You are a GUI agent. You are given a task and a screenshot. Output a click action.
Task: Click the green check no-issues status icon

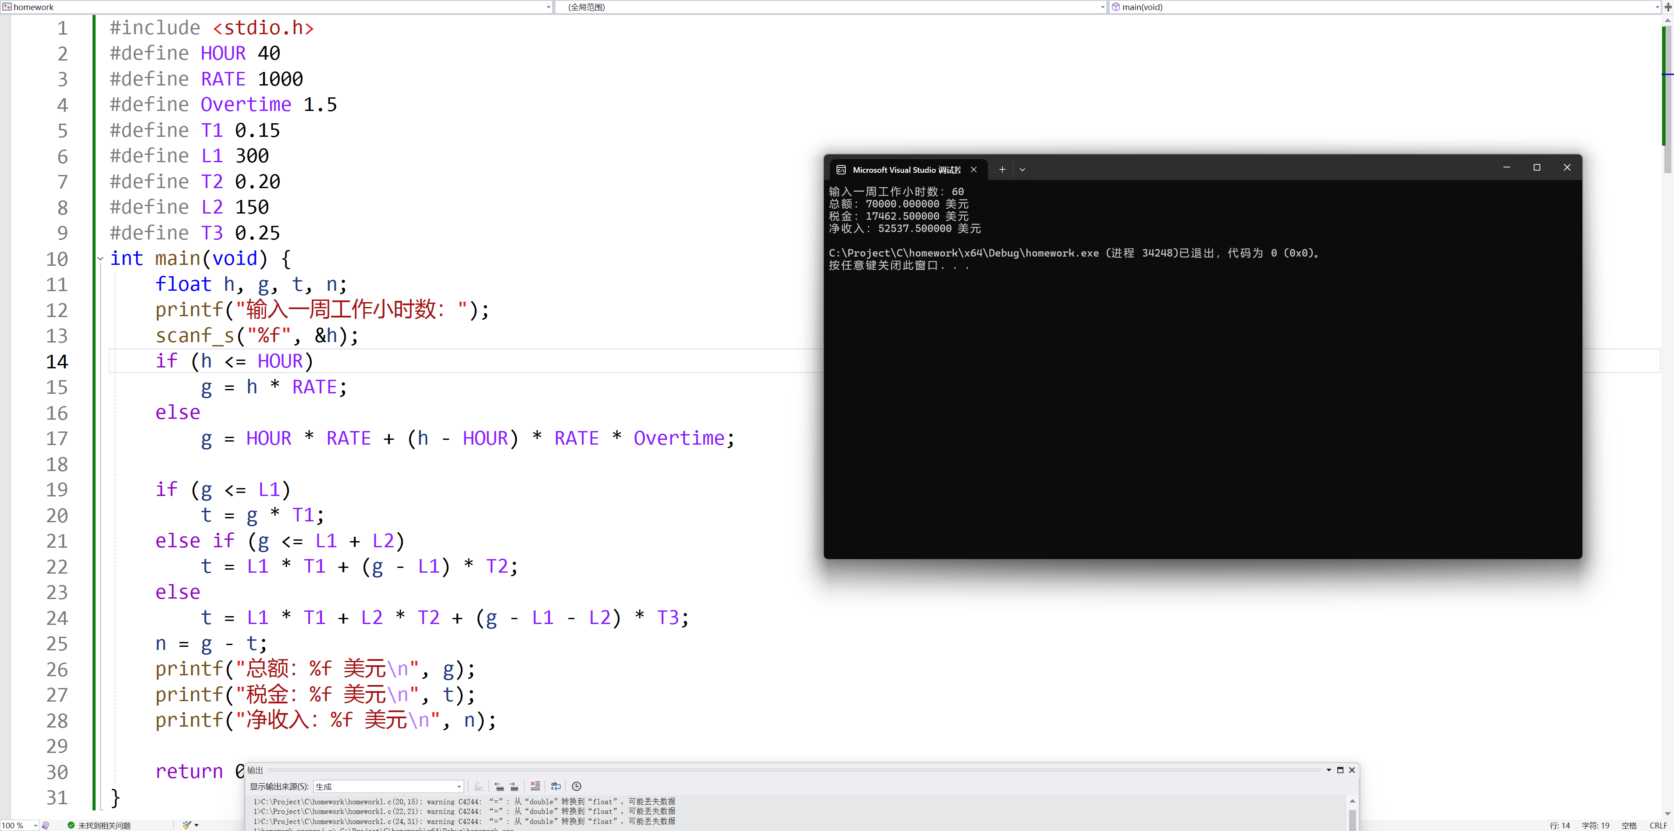click(71, 825)
